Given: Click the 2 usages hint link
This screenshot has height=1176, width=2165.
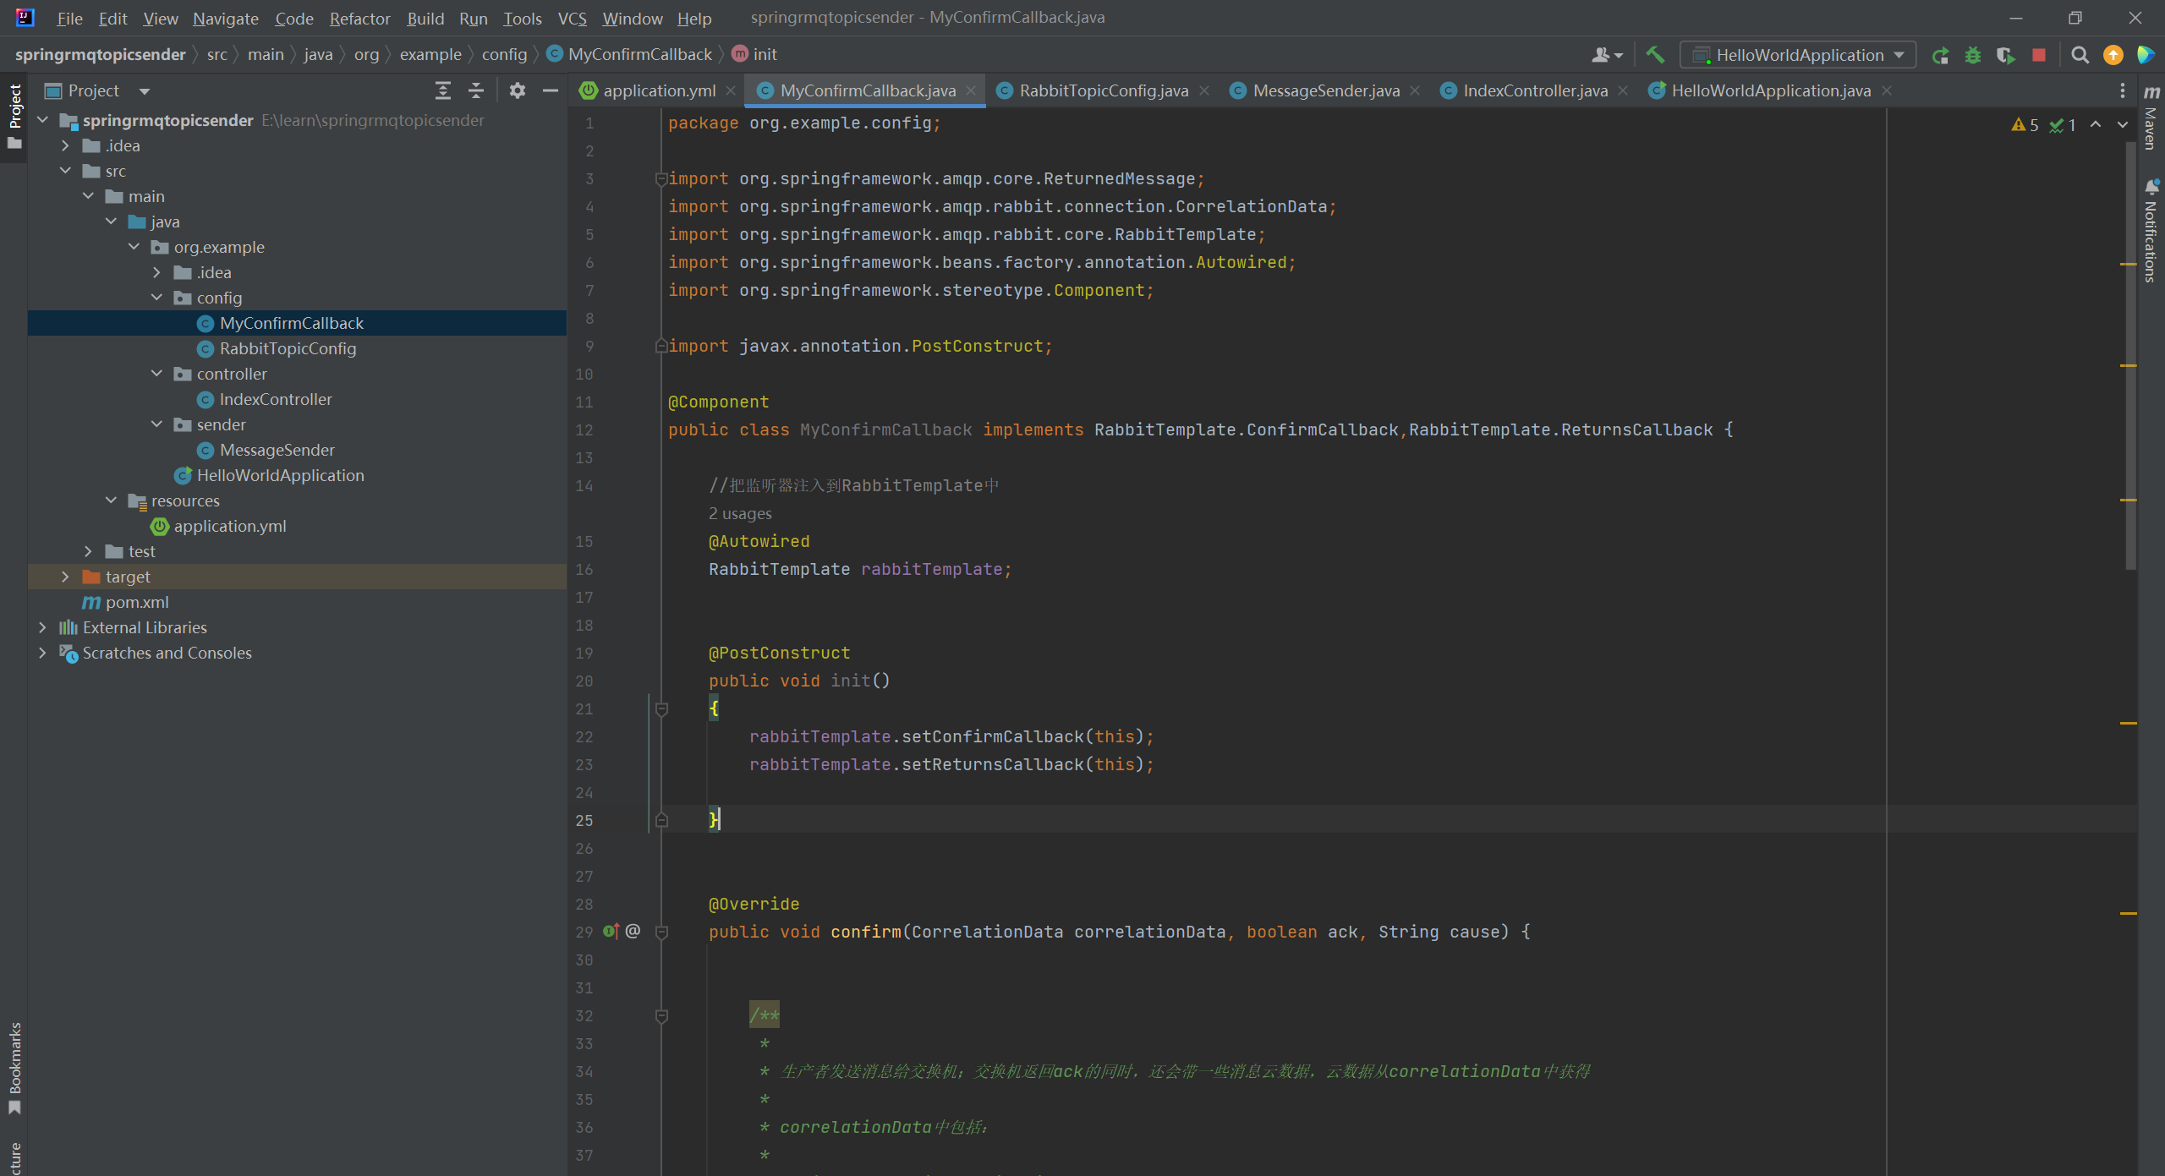Looking at the screenshot, I should click(739, 513).
